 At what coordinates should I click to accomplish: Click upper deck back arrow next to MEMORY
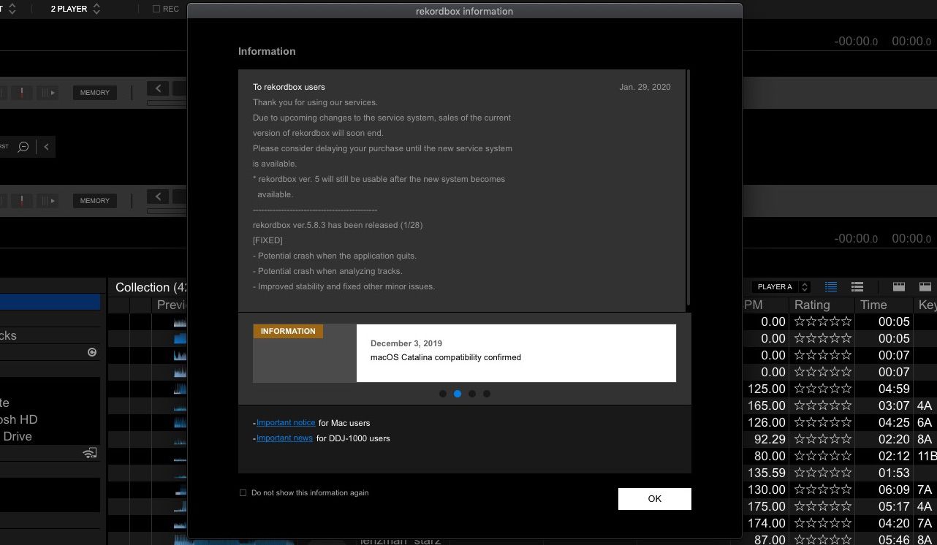(x=158, y=88)
